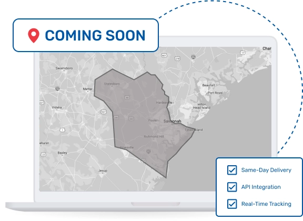Click the Route 301 highway shield
303x221 pixels.
[x=104, y=112]
